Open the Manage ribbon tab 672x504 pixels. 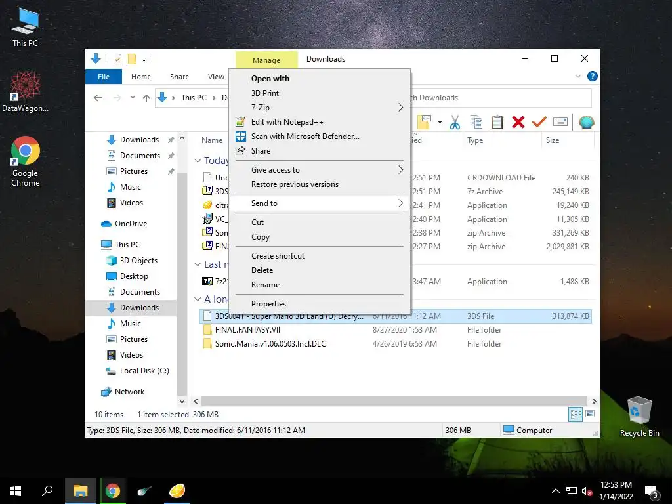(266, 60)
